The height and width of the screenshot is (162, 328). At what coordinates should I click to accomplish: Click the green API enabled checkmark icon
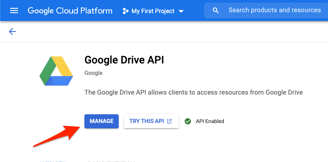coord(188,121)
